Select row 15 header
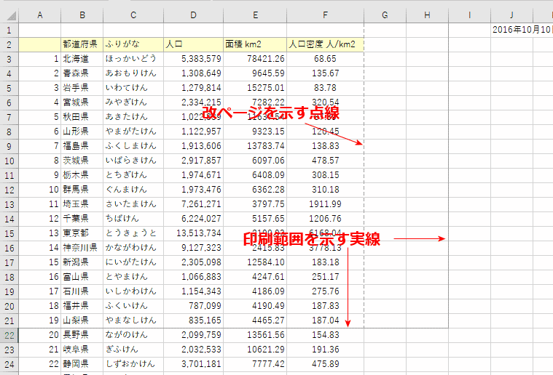Viewport: 553px width, 375px height. (9, 233)
